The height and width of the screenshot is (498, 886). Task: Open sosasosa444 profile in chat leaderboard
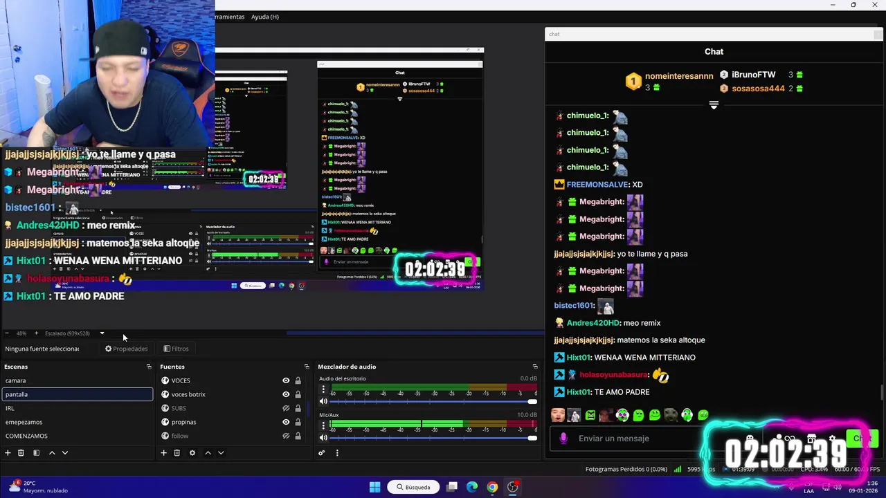coord(758,89)
